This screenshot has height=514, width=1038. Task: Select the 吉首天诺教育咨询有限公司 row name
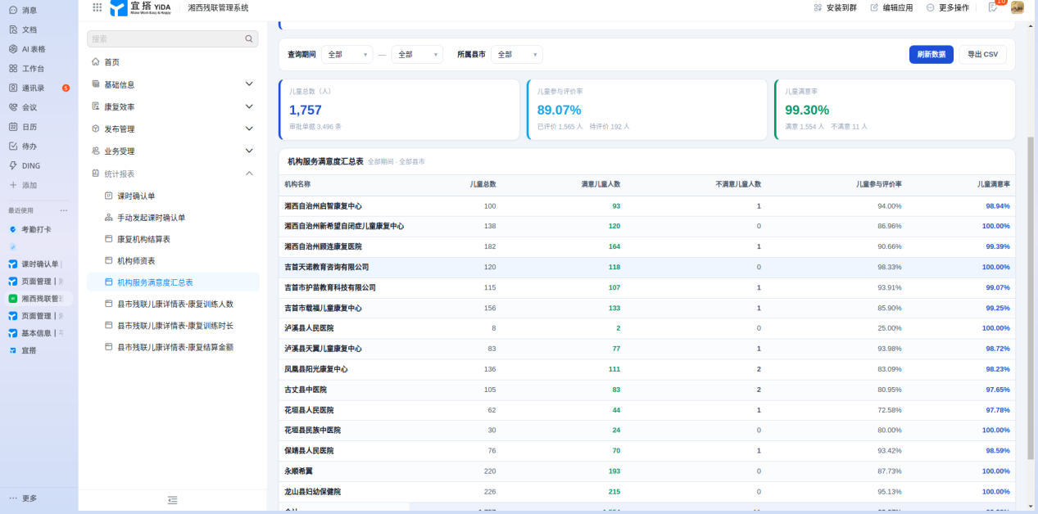pos(327,267)
